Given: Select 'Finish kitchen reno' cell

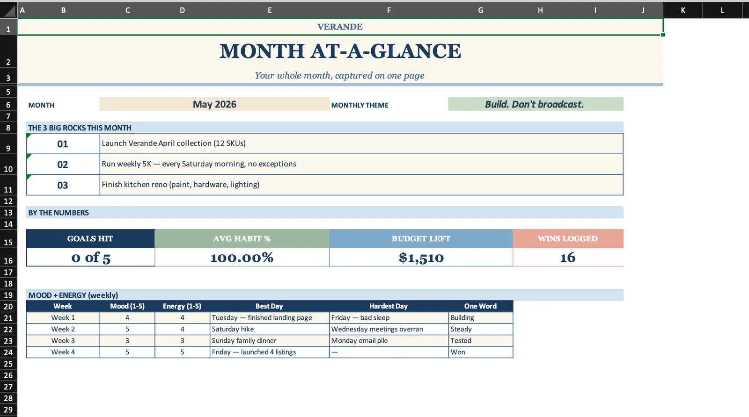Looking at the screenshot, I should point(361,185).
